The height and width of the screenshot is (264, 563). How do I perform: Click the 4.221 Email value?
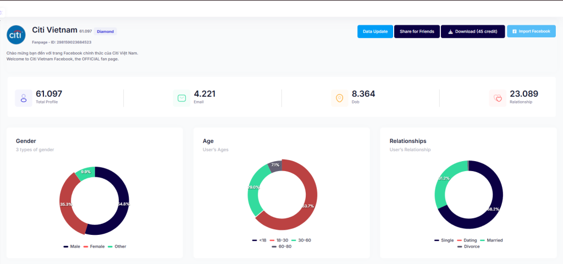tap(205, 94)
